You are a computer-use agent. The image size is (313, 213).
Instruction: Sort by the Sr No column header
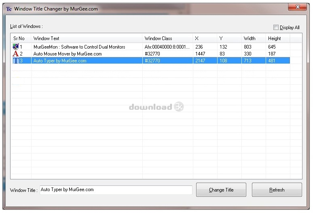coord(21,38)
